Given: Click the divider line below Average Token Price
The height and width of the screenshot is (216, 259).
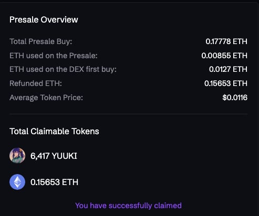Looking at the screenshot, I should click(x=129, y=114).
